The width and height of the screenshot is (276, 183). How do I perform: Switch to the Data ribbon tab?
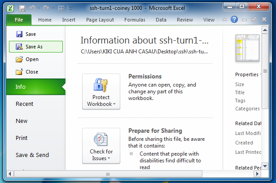[161, 20]
